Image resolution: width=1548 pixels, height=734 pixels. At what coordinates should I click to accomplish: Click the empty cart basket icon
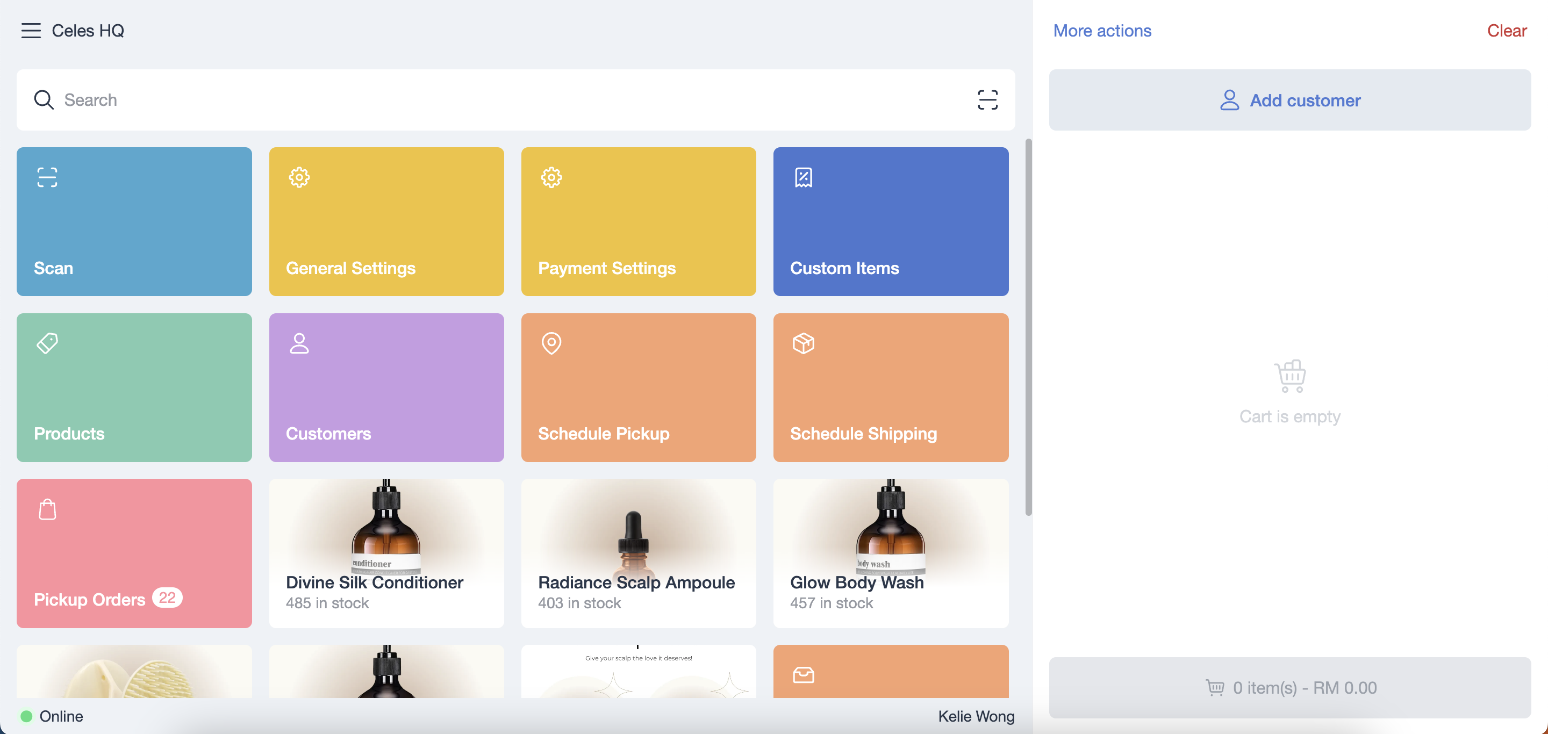click(1289, 376)
